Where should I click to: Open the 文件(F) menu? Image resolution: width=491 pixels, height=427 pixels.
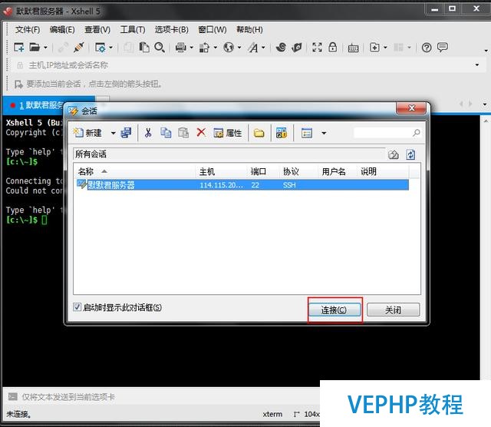click(x=28, y=29)
